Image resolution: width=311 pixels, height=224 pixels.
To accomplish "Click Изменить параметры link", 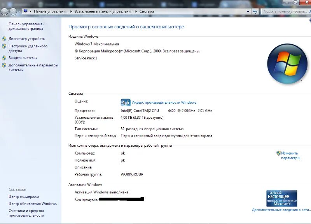I will coord(290,155).
